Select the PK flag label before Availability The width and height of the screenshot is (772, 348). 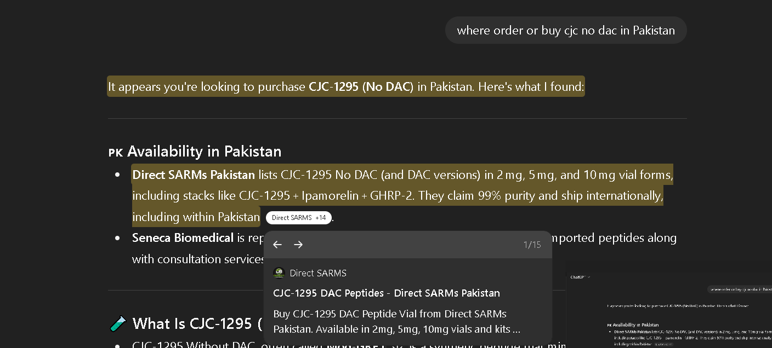[116, 153]
